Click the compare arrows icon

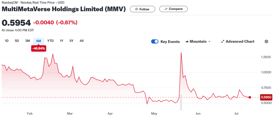pyautogui.click(x=166, y=9)
